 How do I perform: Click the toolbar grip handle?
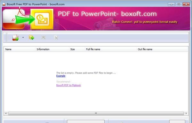(x=7, y=37)
